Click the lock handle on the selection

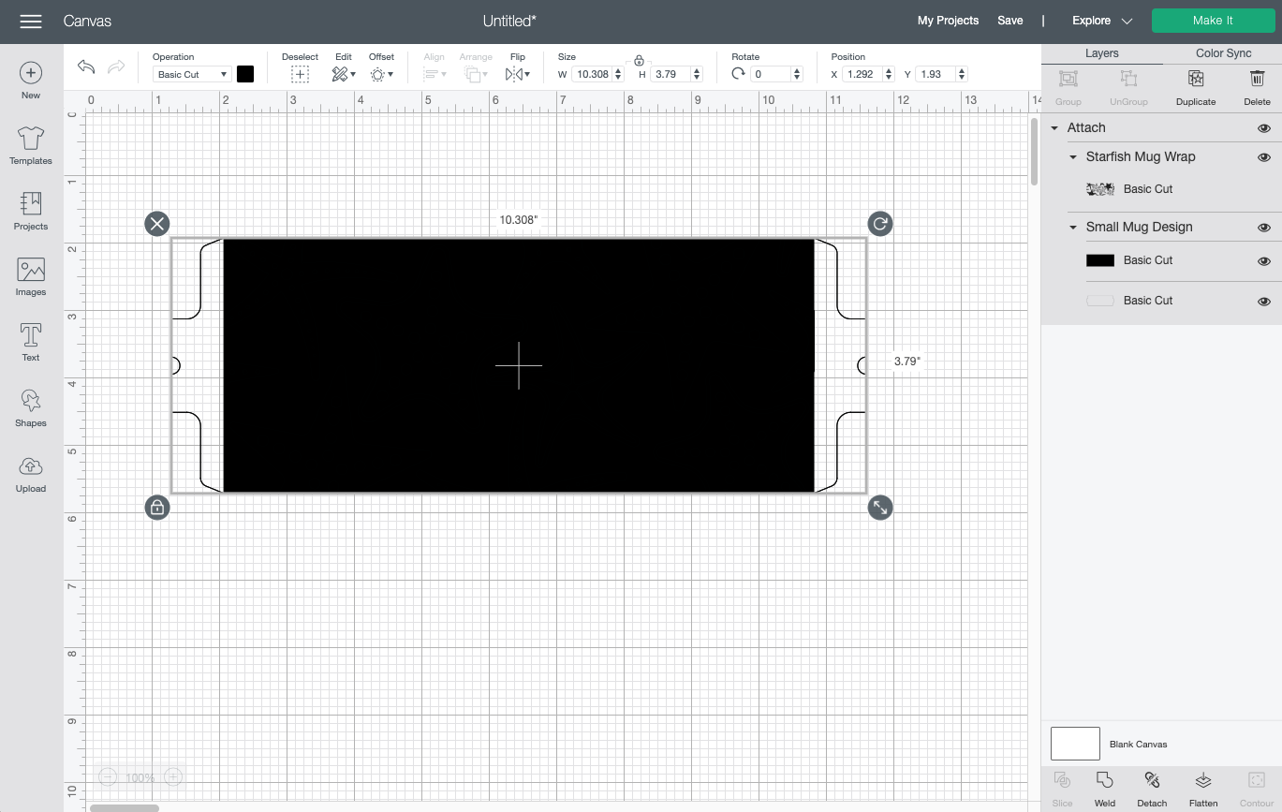157,508
